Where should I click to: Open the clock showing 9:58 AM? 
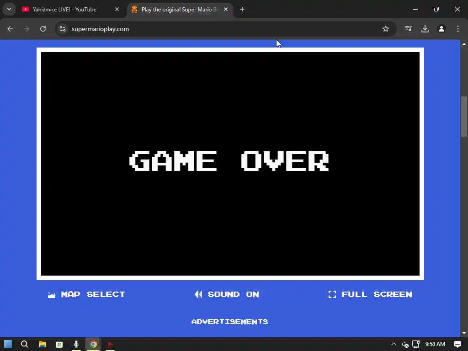pos(435,344)
